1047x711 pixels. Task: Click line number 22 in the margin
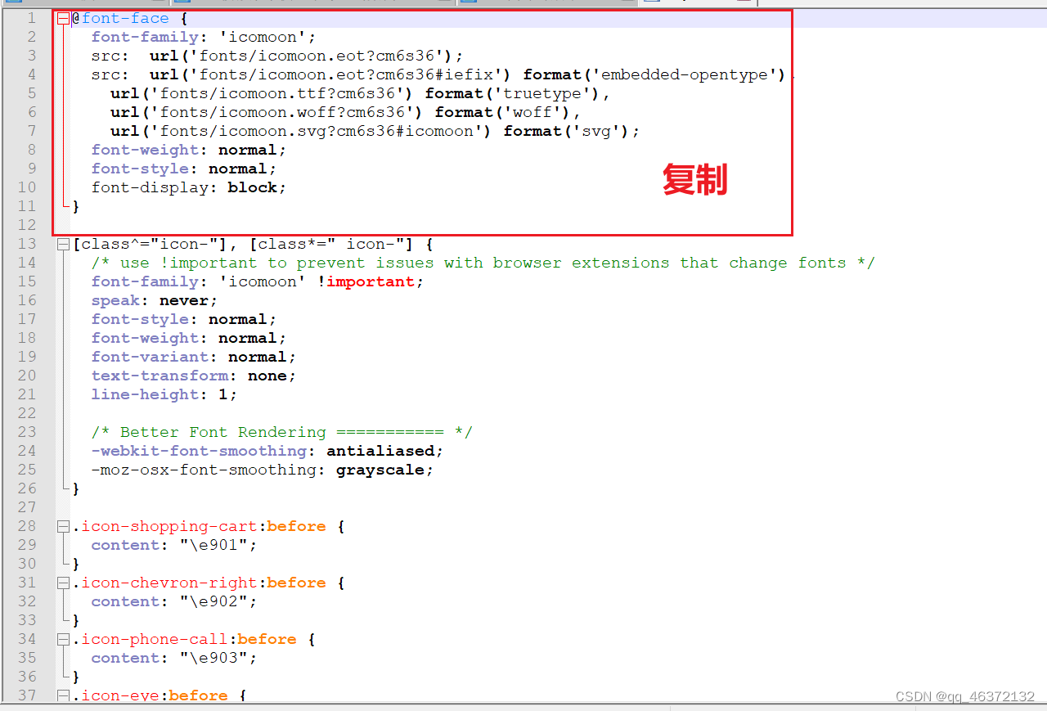[x=27, y=413]
